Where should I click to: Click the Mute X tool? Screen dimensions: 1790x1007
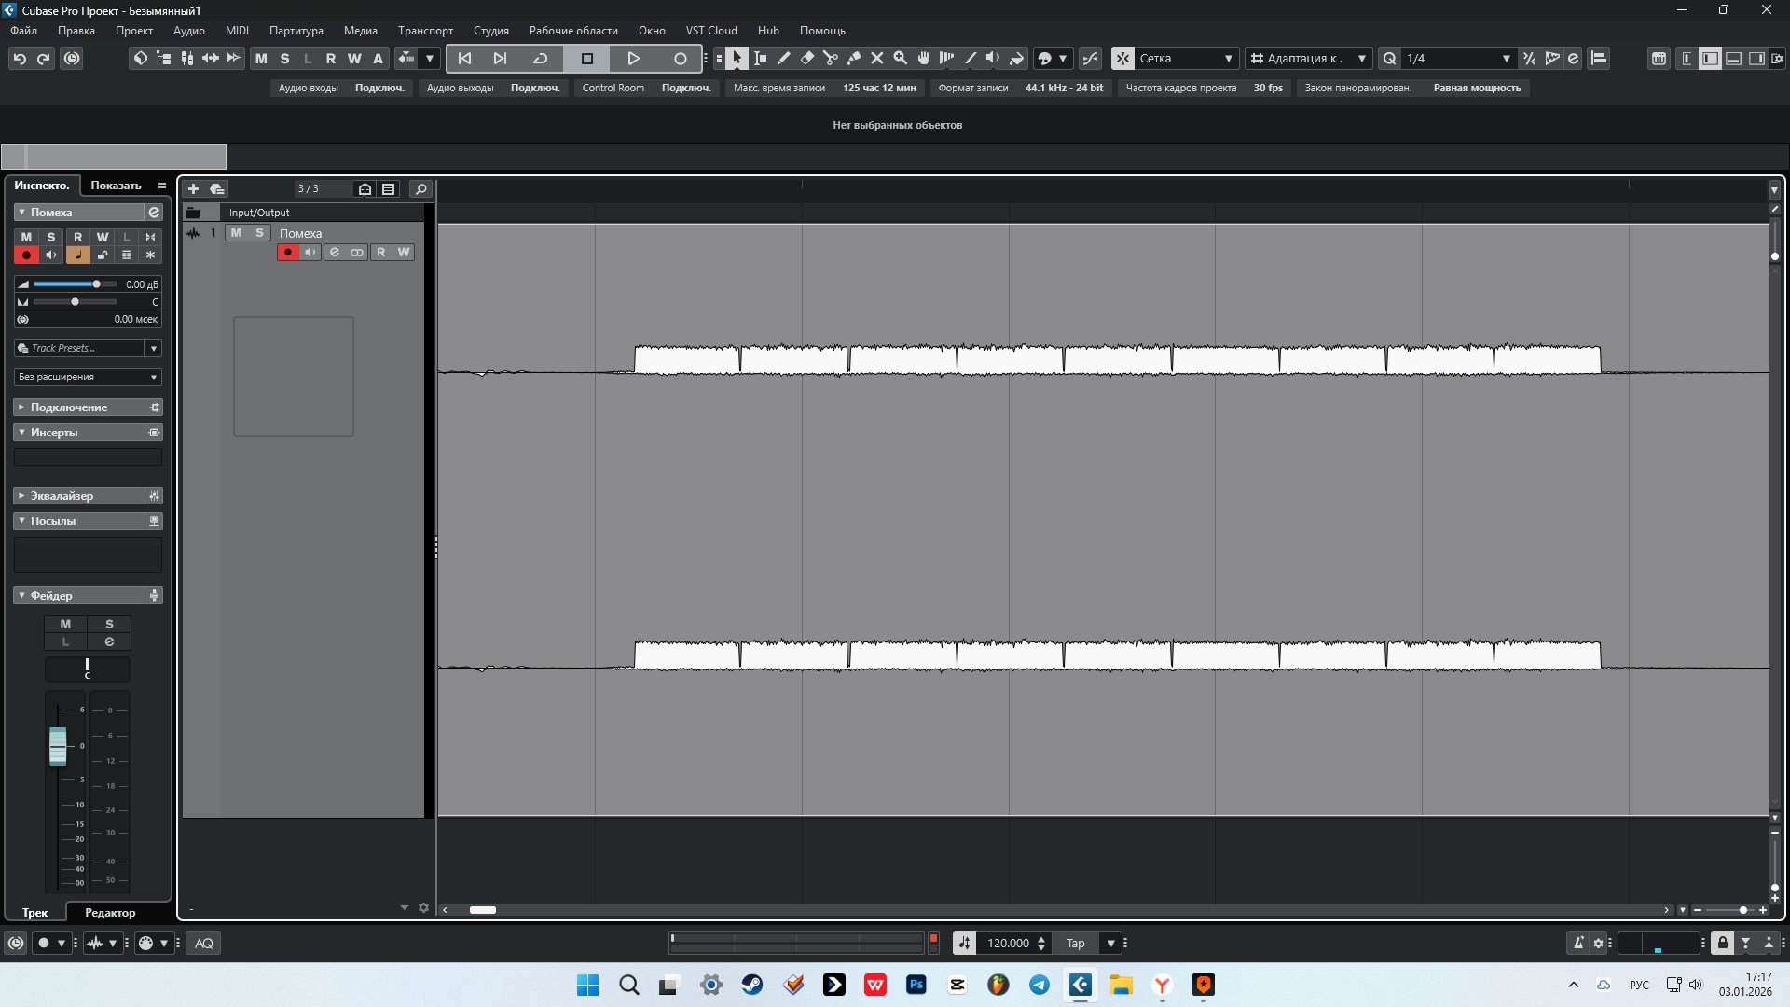877,58
